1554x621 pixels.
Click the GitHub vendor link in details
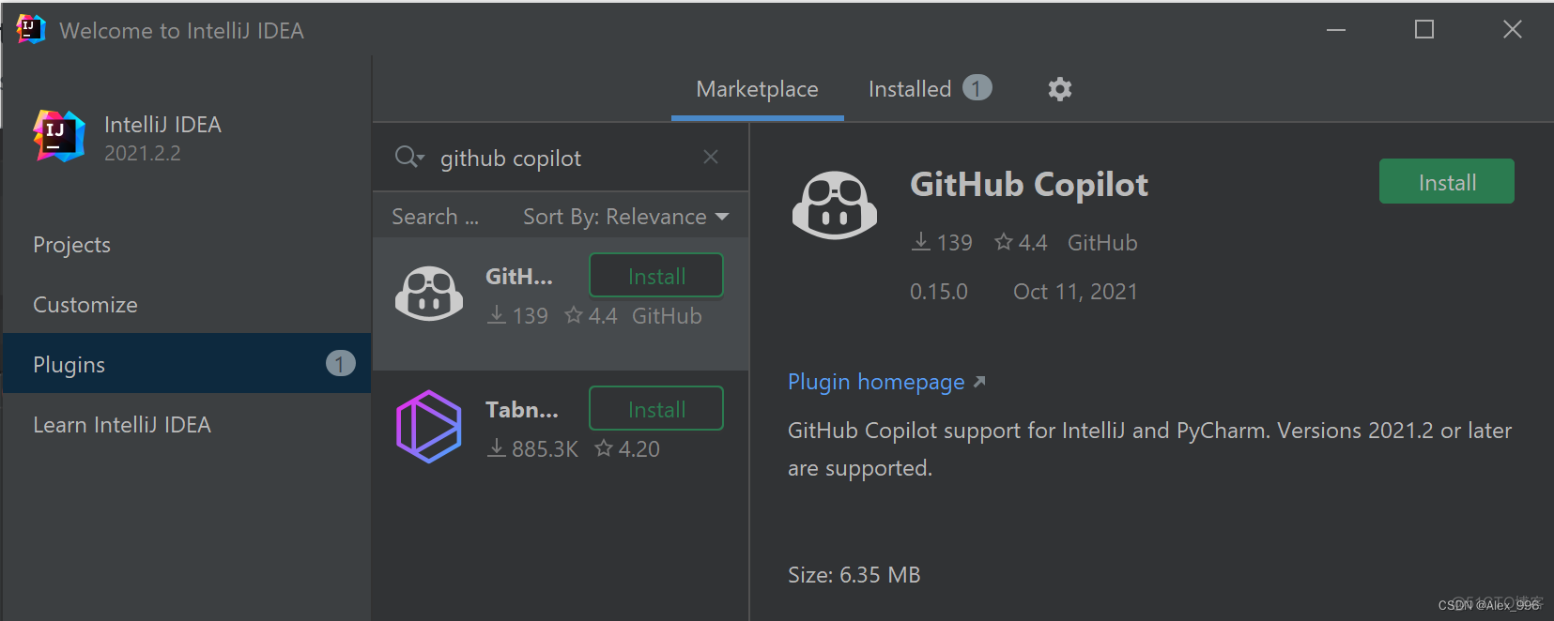tap(1102, 243)
